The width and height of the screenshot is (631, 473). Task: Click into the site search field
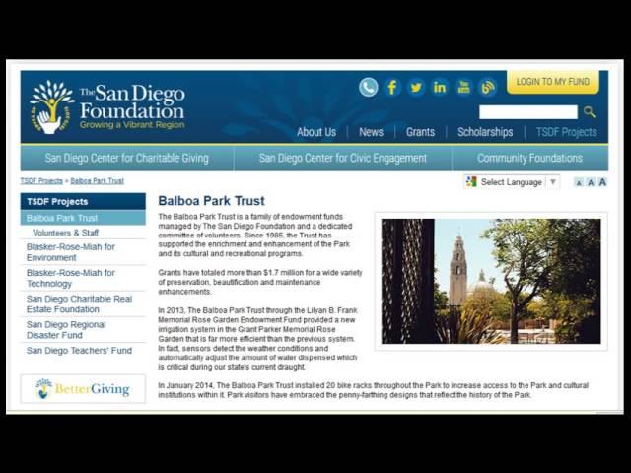[528, 112]
